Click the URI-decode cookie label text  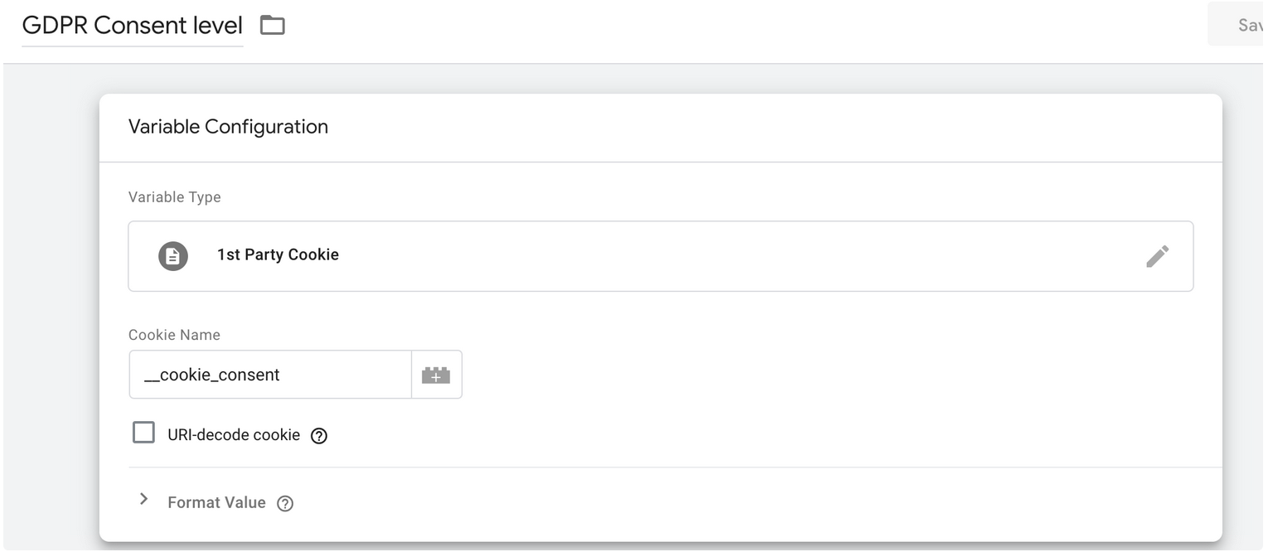(x=233, y=435)
